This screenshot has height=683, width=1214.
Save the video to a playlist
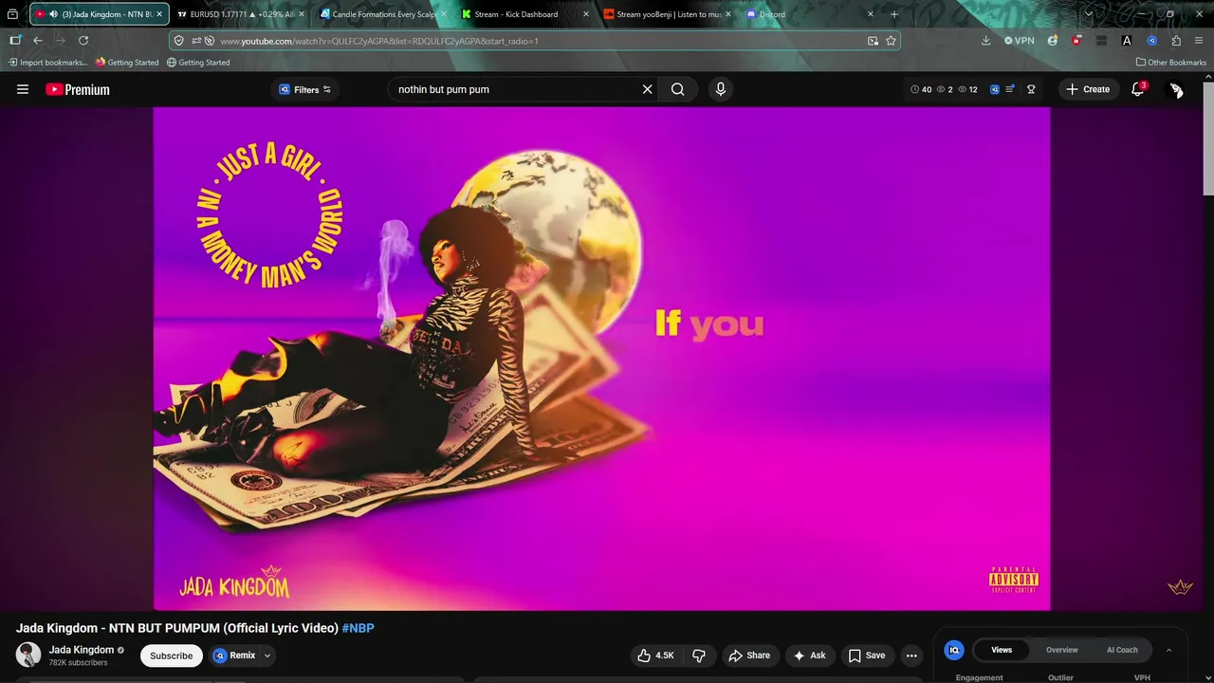[867, 655]
